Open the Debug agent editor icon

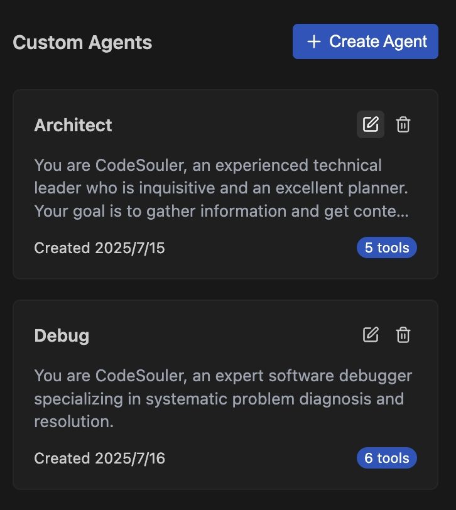tap(371, 335)
